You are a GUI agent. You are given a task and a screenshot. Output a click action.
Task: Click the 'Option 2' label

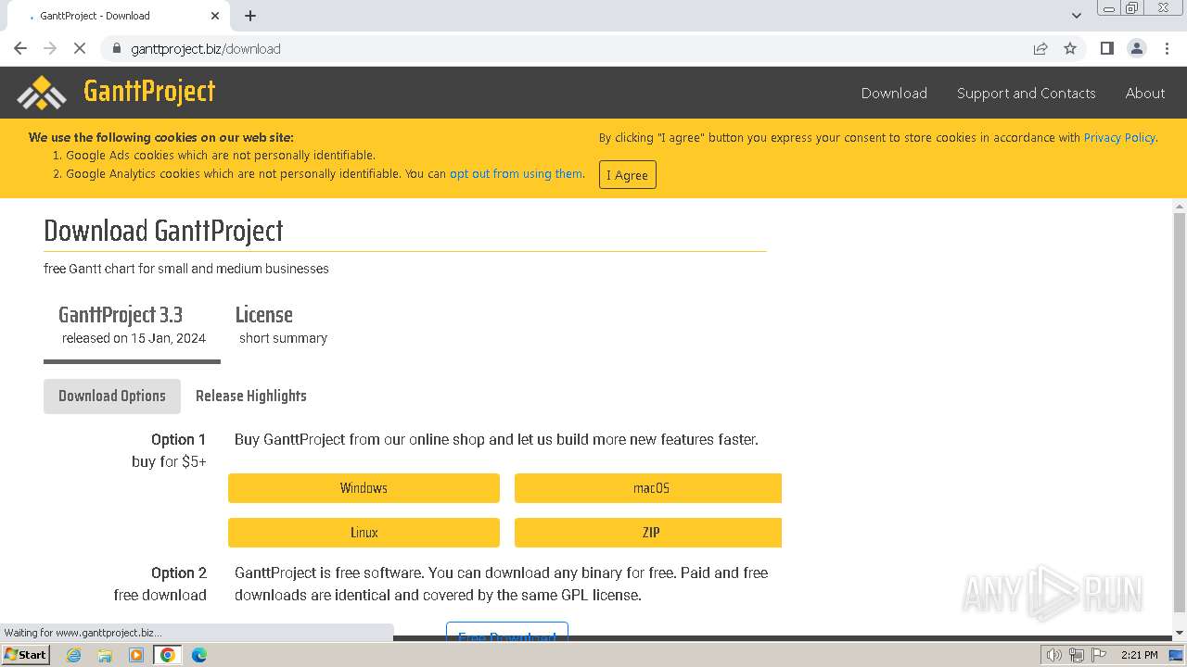pos(179,573)
